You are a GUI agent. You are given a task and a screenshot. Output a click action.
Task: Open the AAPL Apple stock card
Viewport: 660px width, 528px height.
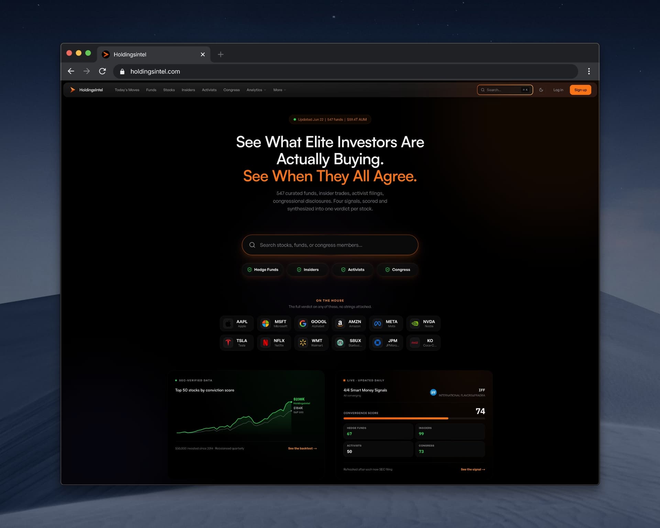(x=236, y=323)
